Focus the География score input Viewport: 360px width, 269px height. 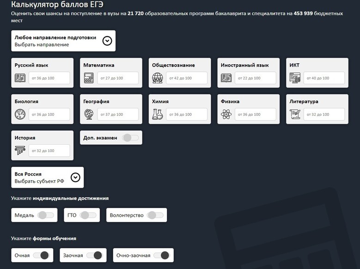pyautogui.click(x=118, y=114)
